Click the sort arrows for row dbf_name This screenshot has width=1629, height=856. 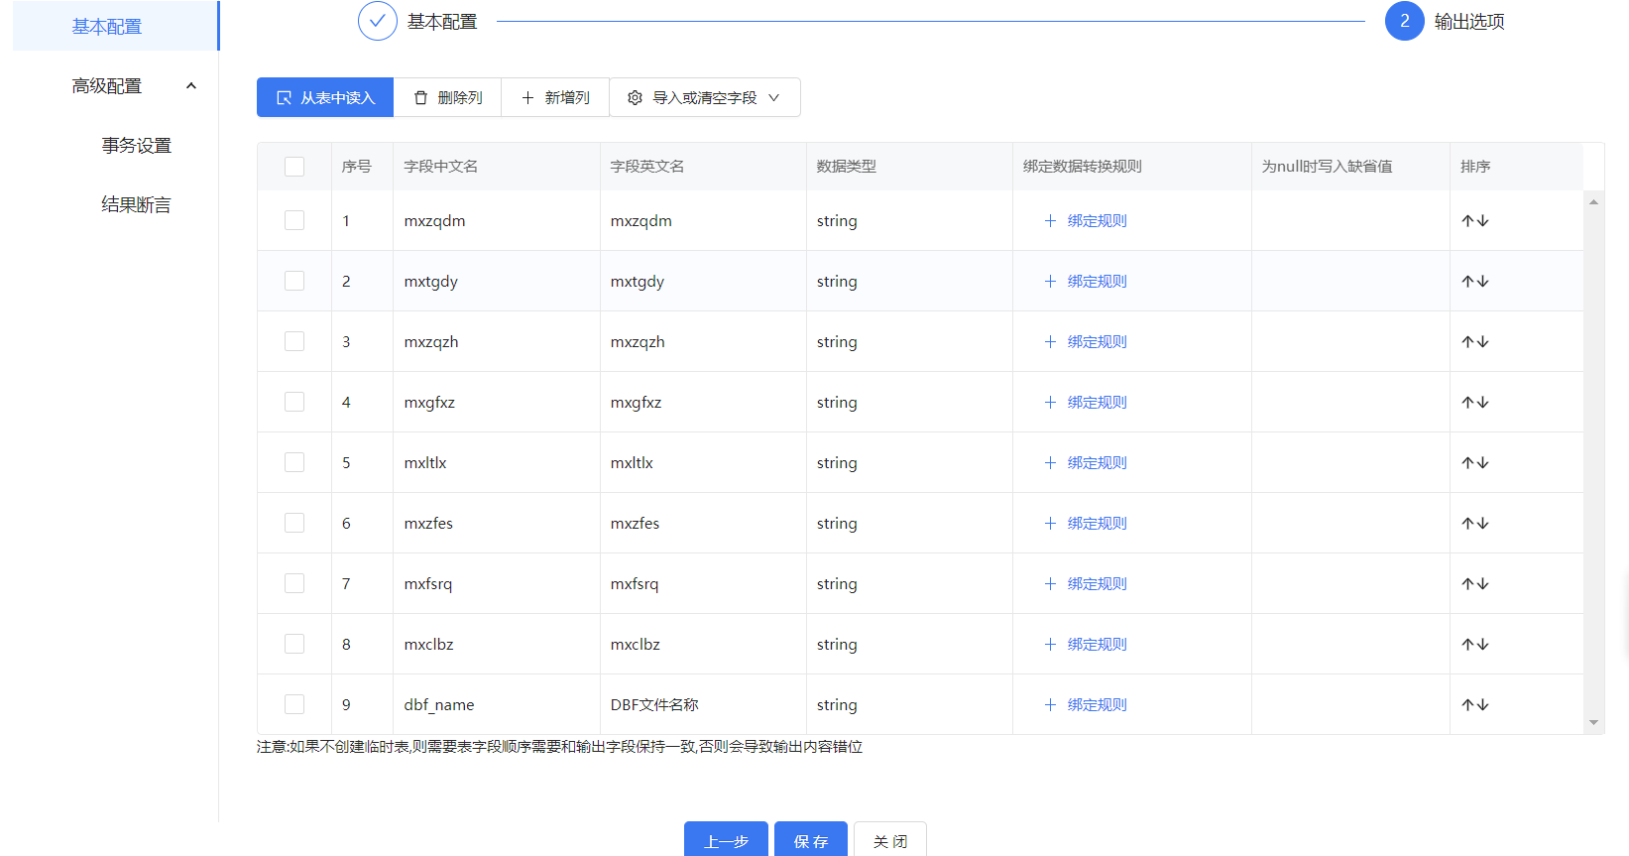pyautogui.click(x=1474, y=705)
